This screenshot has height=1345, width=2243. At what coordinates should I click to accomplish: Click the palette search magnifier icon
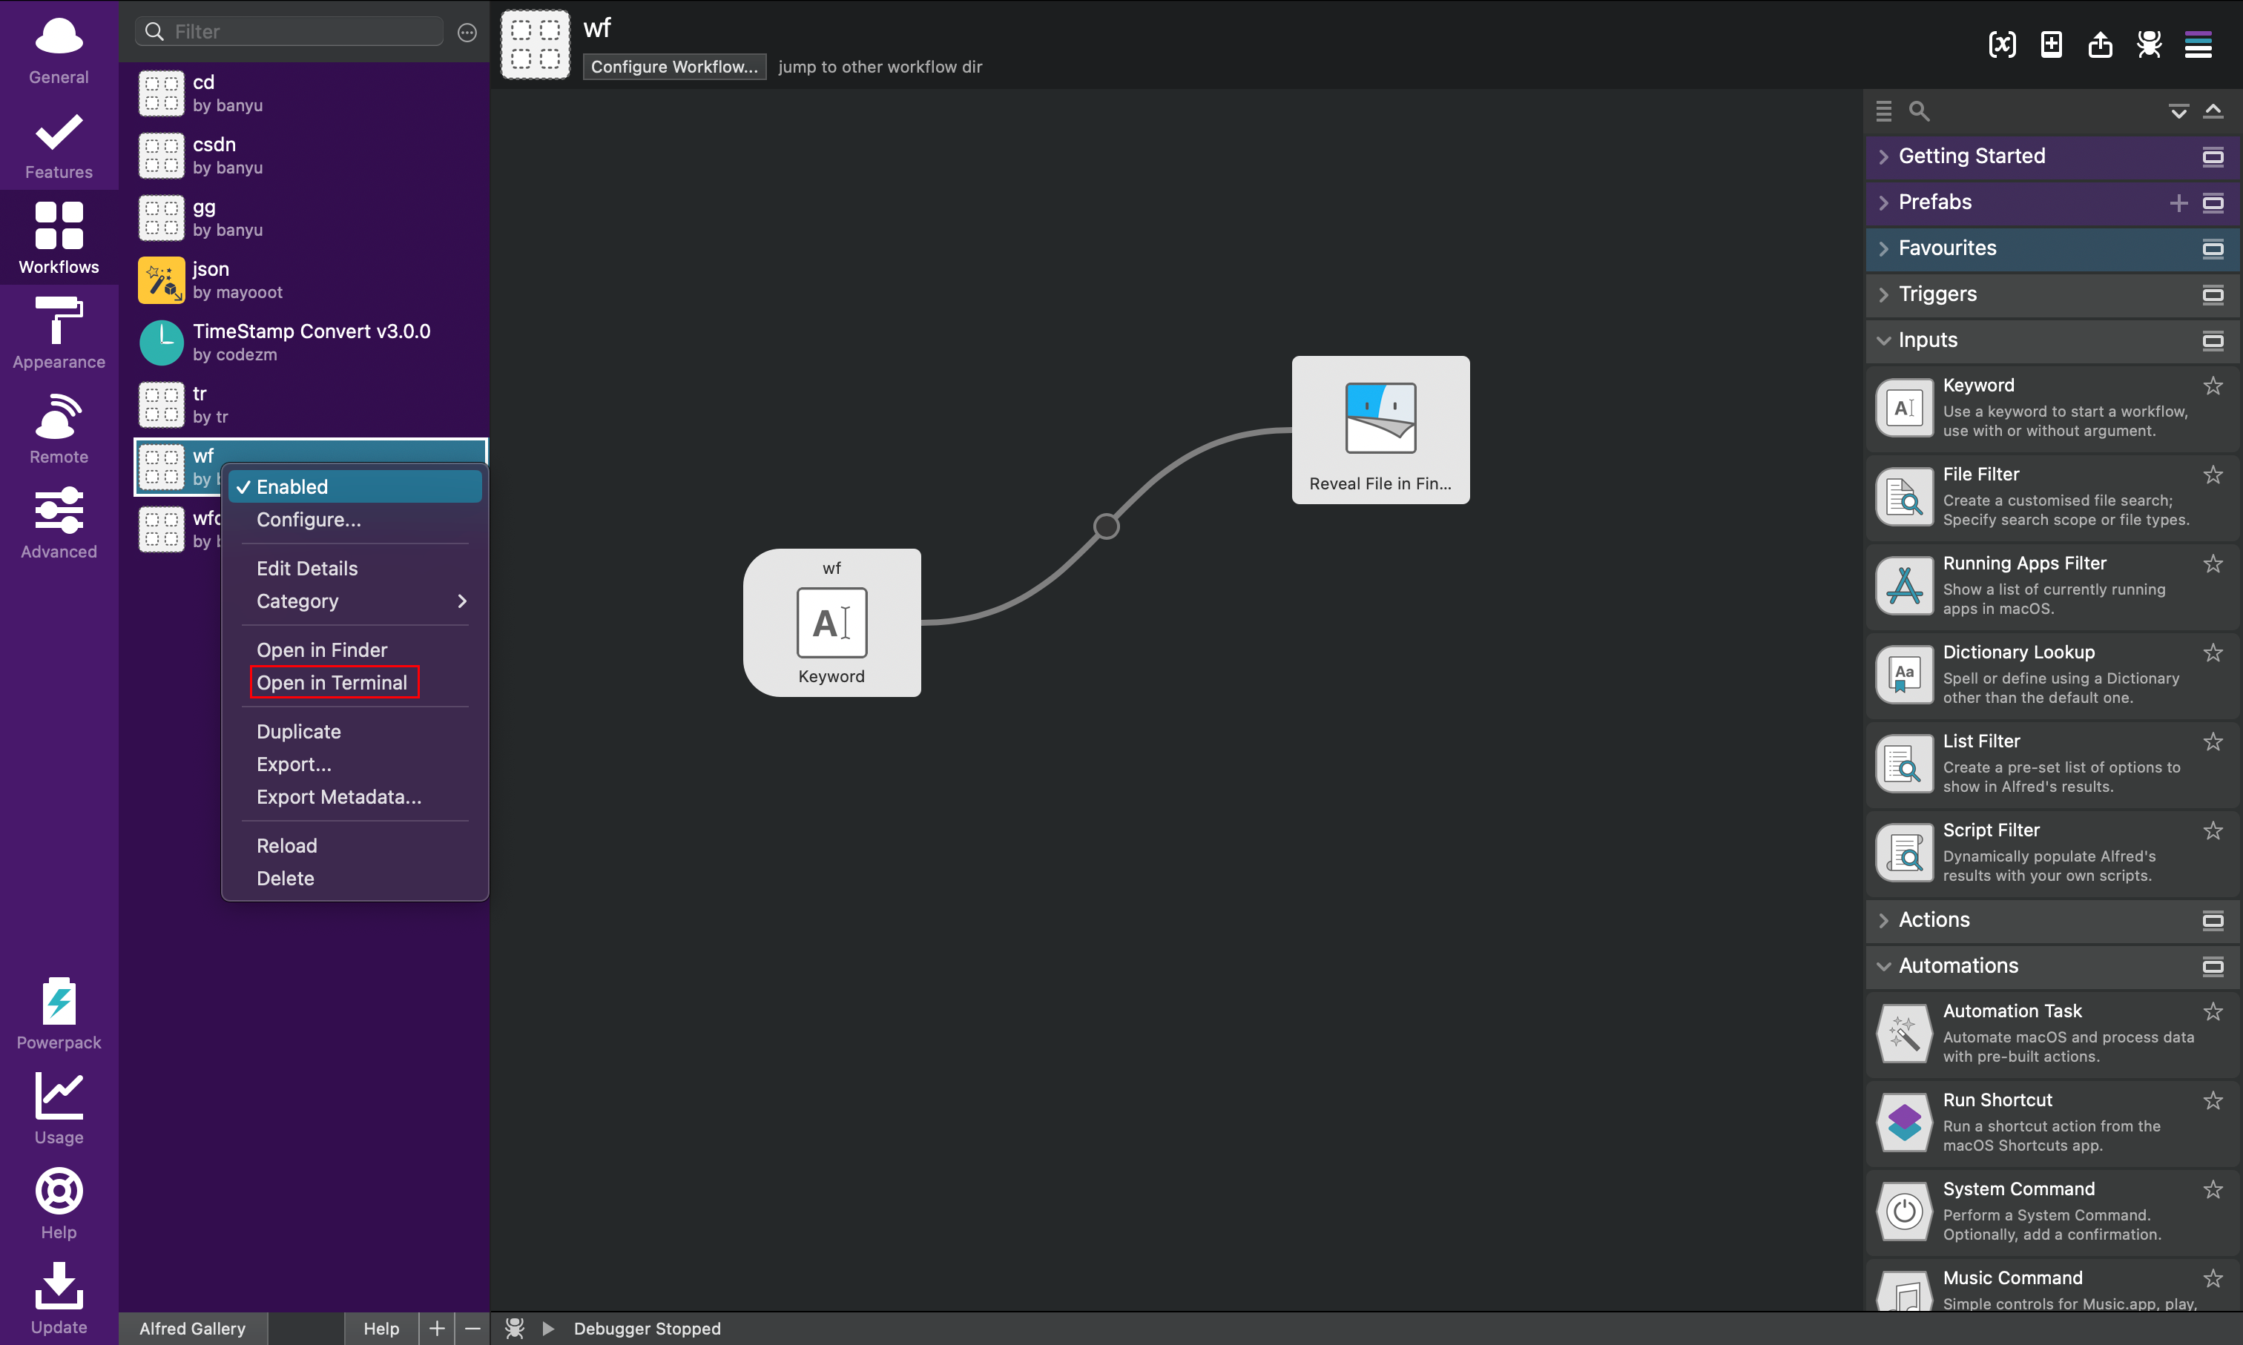click(1918, 110)
